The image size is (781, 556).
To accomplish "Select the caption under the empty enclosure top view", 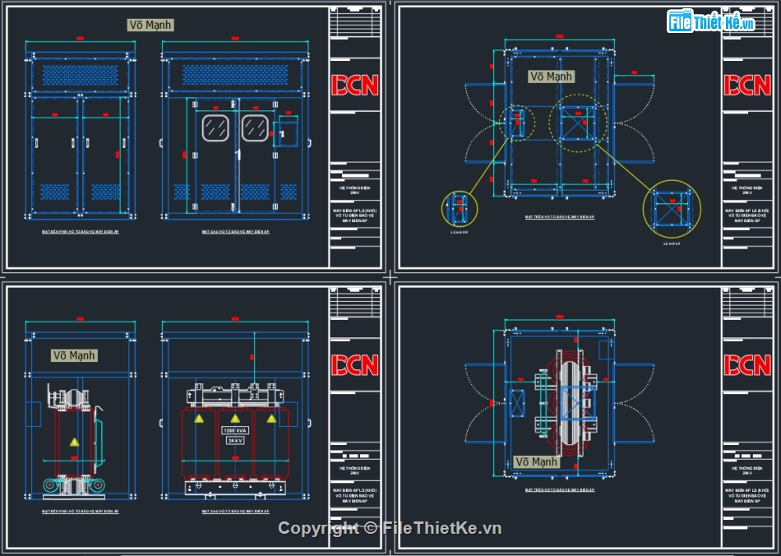I will tap(560, 217).
